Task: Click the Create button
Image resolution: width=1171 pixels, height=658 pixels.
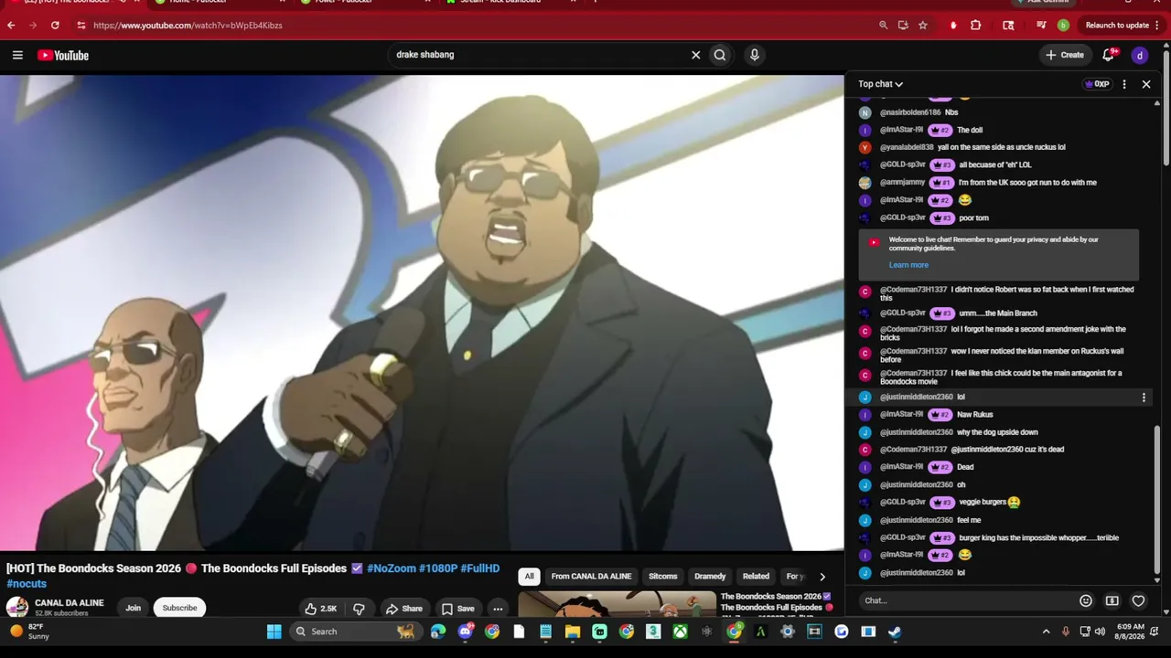Action: pos(1065,55)
